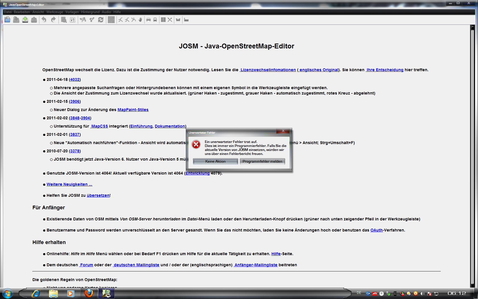
Task: Click the Programmfehler melden button
Action: pyautogui.click(x=262, y=161)
